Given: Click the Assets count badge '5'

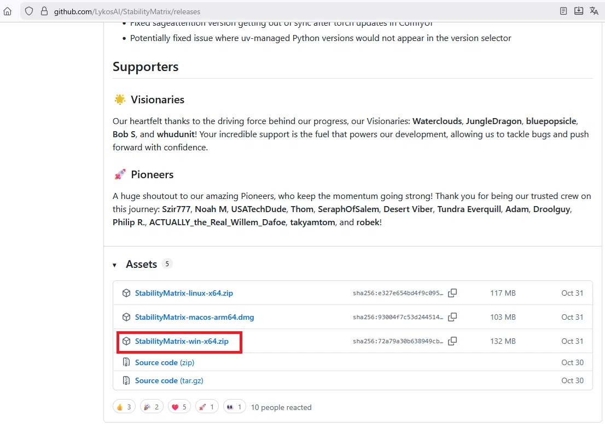Looking at the screenshot, I should coord(167,263).
